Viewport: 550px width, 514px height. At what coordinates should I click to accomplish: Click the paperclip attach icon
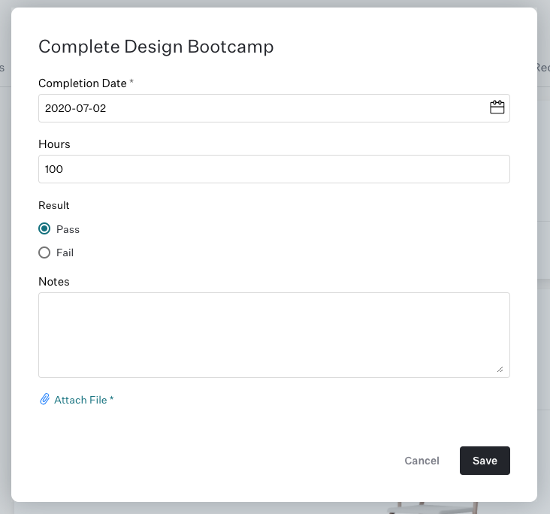[x=44, y=399]
